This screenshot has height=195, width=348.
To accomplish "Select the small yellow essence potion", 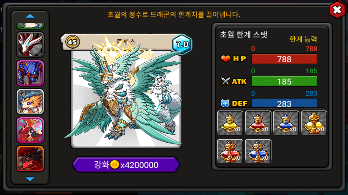I will [x=230, y=123].
